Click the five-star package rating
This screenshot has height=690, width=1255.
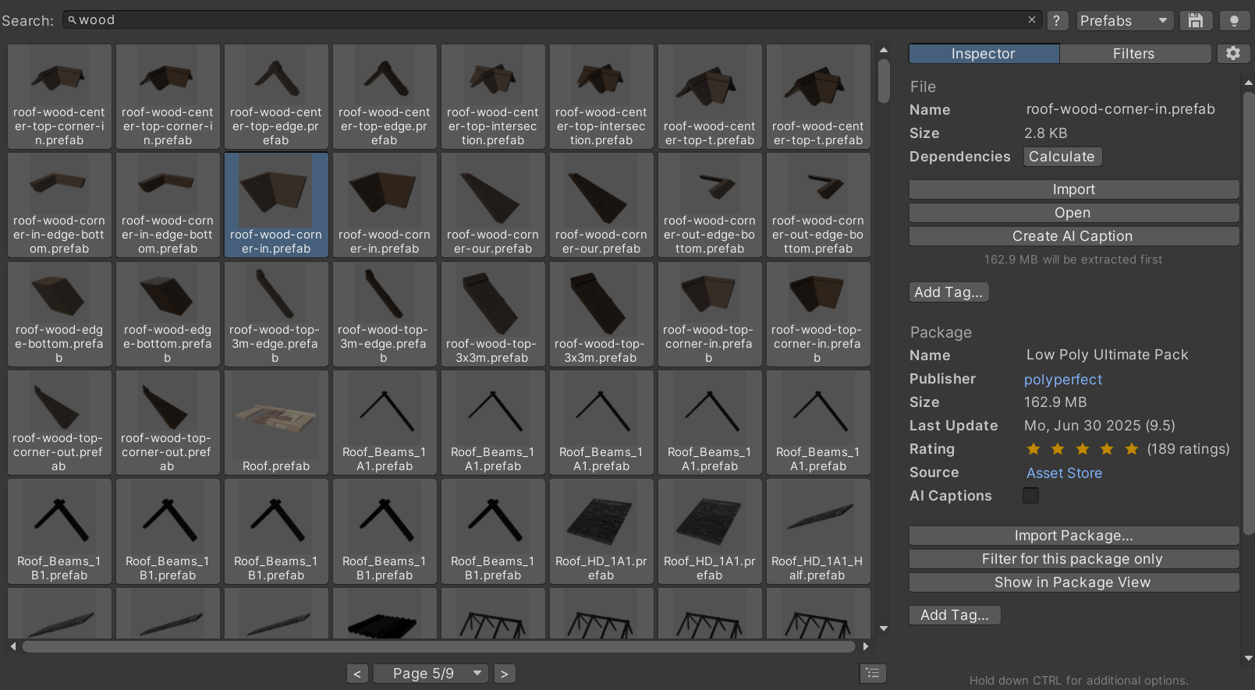click(1083, 449)
